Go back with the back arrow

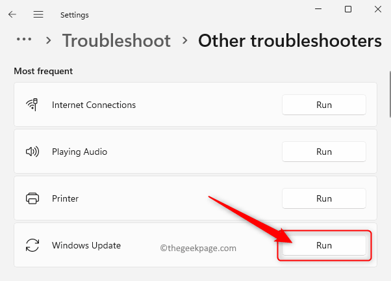pyautogui.click(x=12, y=14)
